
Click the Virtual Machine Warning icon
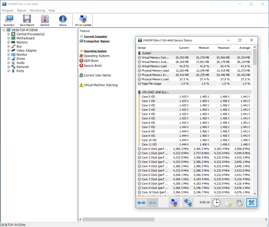click(81, 85)
